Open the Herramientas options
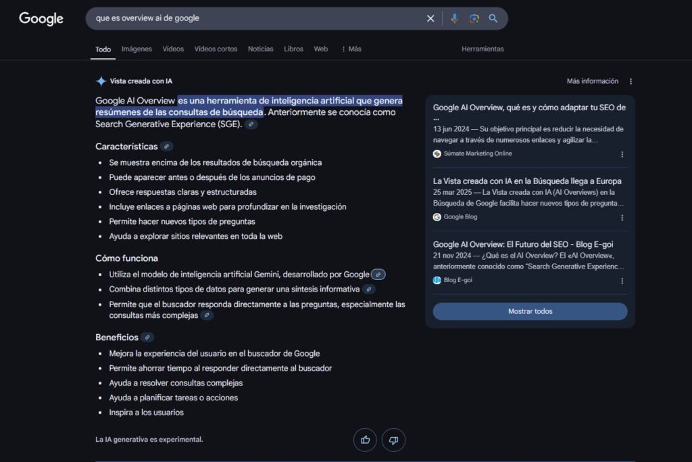The width and height of the screenshot is (692, 462). pos(483,49)
